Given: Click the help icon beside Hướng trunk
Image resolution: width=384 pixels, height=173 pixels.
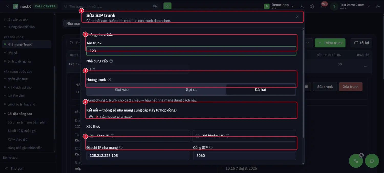Looking at the screenshot, I should (x=109, y=80).
